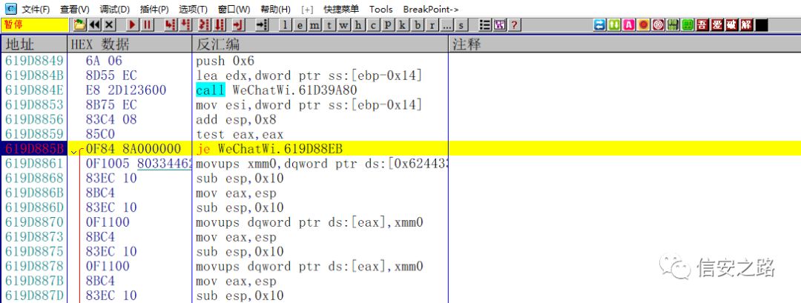Viewport: 801px width, 303px height.
Task: Open the 调试(D) menu
Action: [x=114, y=9]
